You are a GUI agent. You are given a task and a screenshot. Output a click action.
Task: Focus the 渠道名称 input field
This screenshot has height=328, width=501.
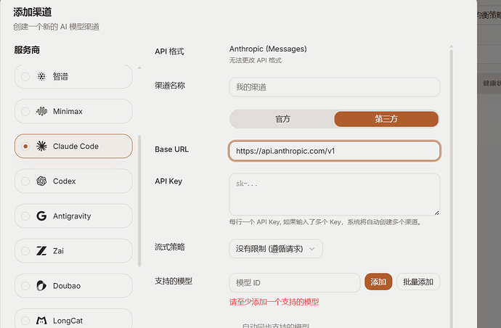(x=335, y=87)
